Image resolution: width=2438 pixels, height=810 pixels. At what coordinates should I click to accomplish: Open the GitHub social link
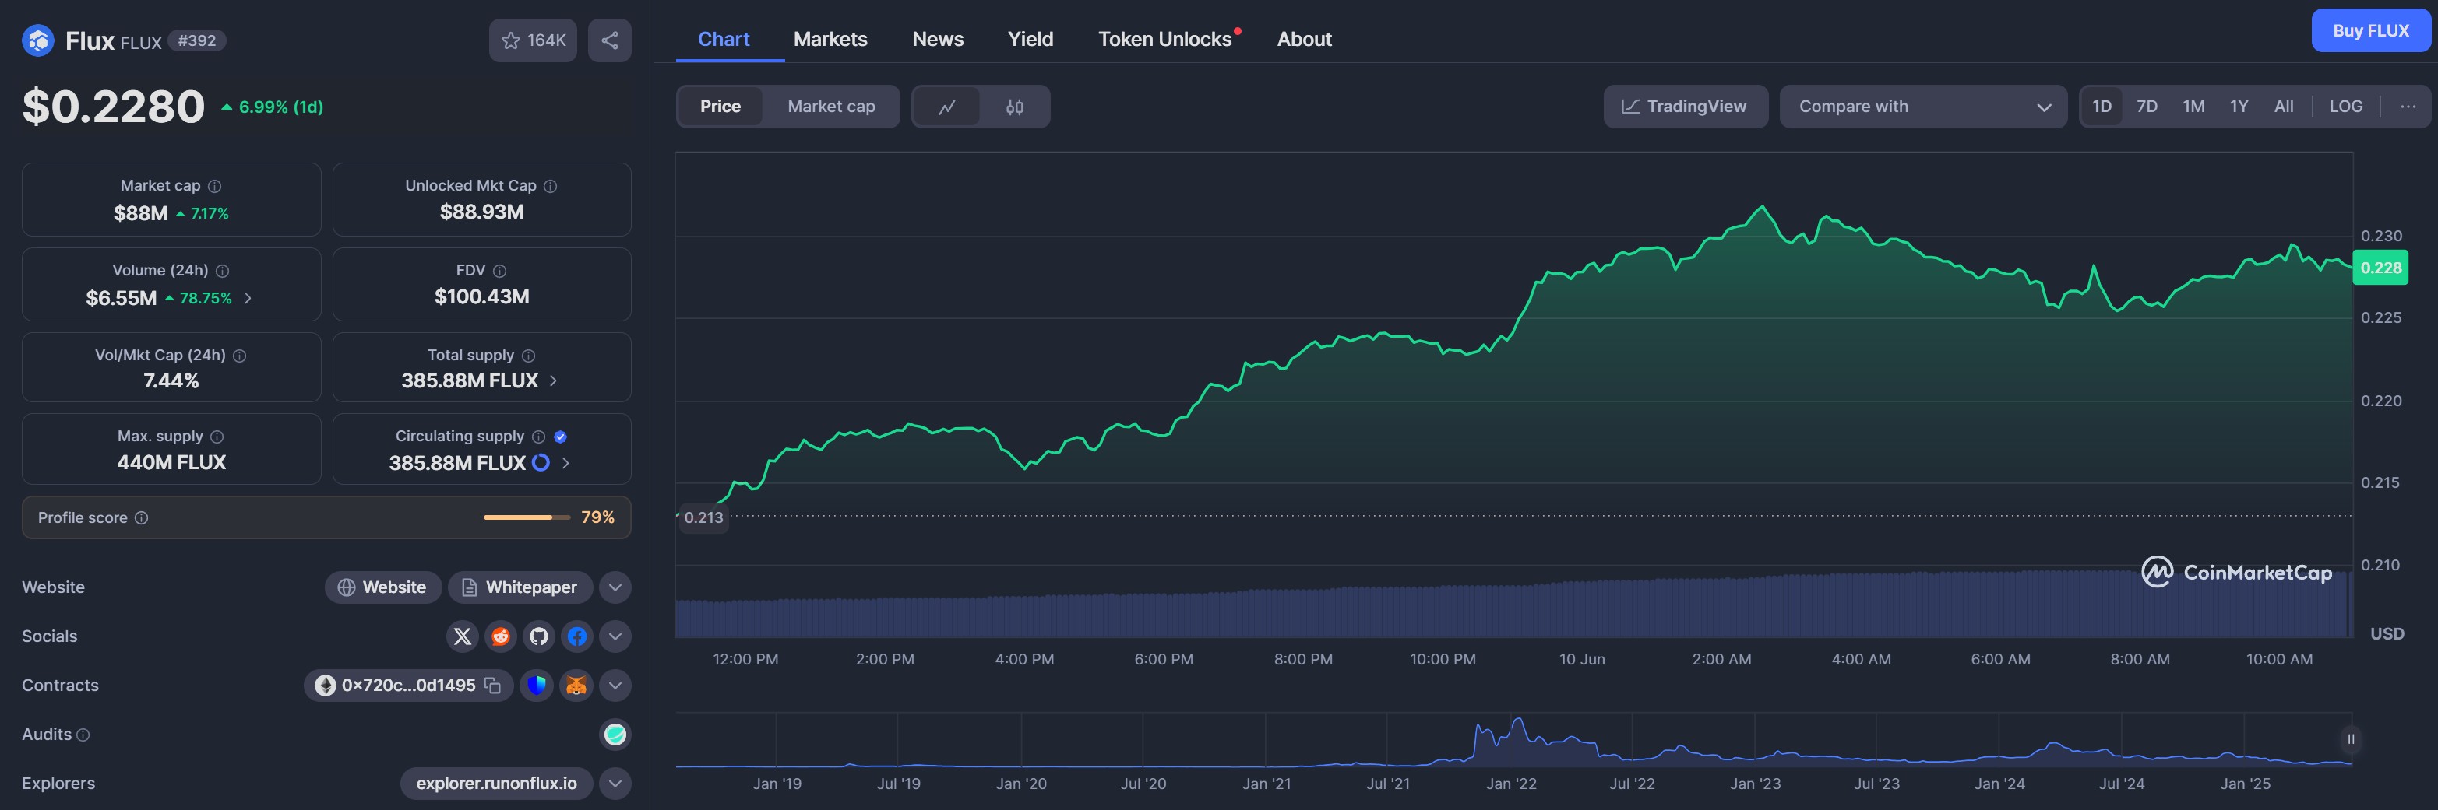(538, 636)
